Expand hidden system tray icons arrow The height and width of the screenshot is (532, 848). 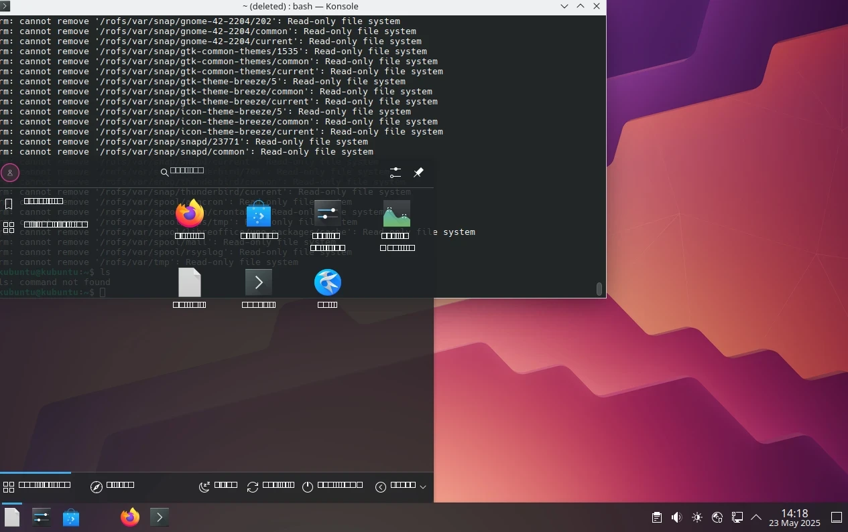point(756,517)
